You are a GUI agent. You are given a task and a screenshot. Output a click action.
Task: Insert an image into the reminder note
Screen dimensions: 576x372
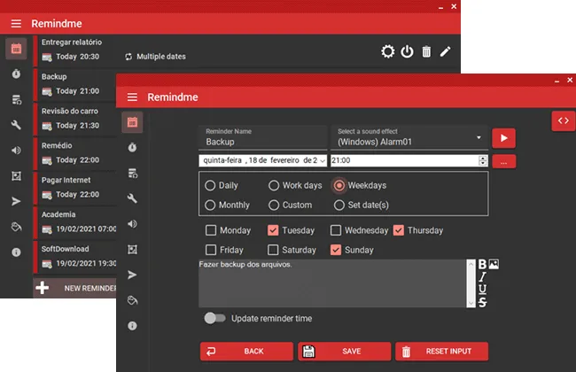coord(494,264)
